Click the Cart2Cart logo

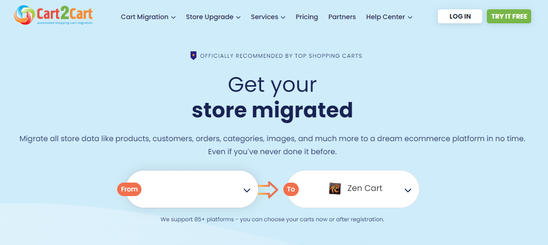[54, 15]
